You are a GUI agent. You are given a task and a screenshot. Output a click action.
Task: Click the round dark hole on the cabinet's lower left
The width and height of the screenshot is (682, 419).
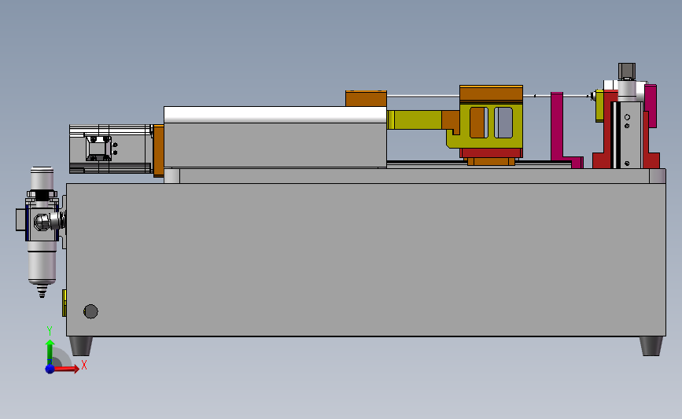click(x=90, y=311)
